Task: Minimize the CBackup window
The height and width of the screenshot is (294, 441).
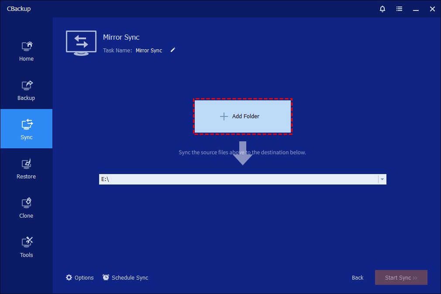Action: (x=416, y=9)
